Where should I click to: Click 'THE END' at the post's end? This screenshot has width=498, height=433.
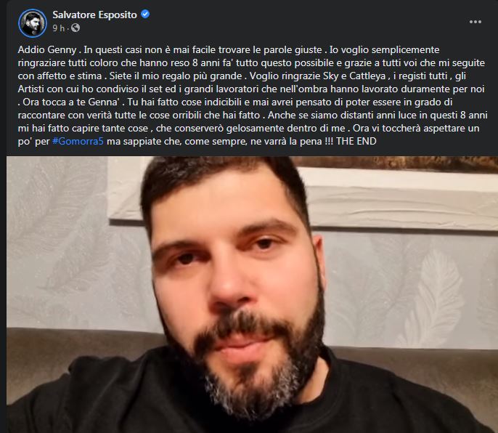(356, 141)
